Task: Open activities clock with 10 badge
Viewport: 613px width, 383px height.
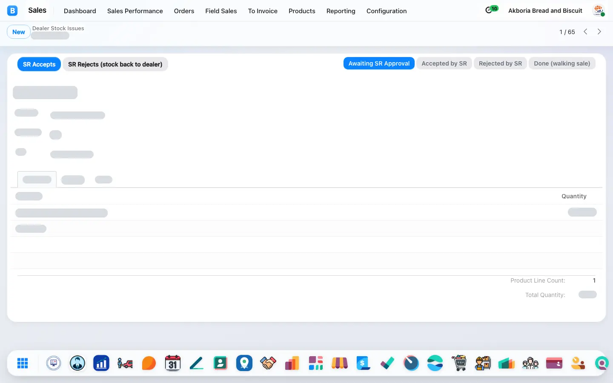Action: 491,10
